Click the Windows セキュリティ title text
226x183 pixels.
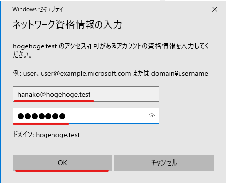pos(38,9)
